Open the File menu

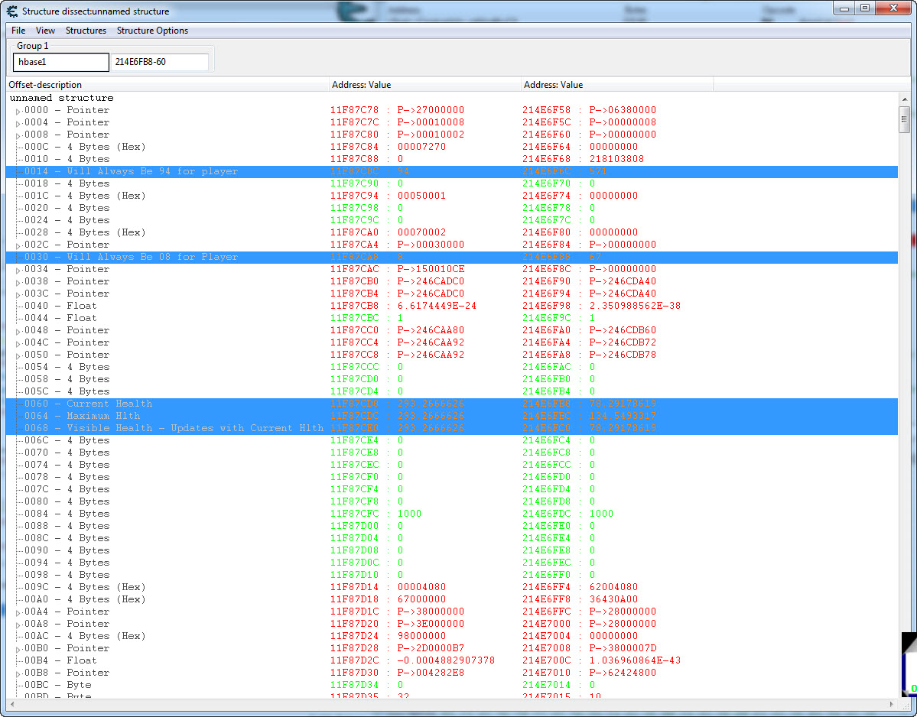18,31
